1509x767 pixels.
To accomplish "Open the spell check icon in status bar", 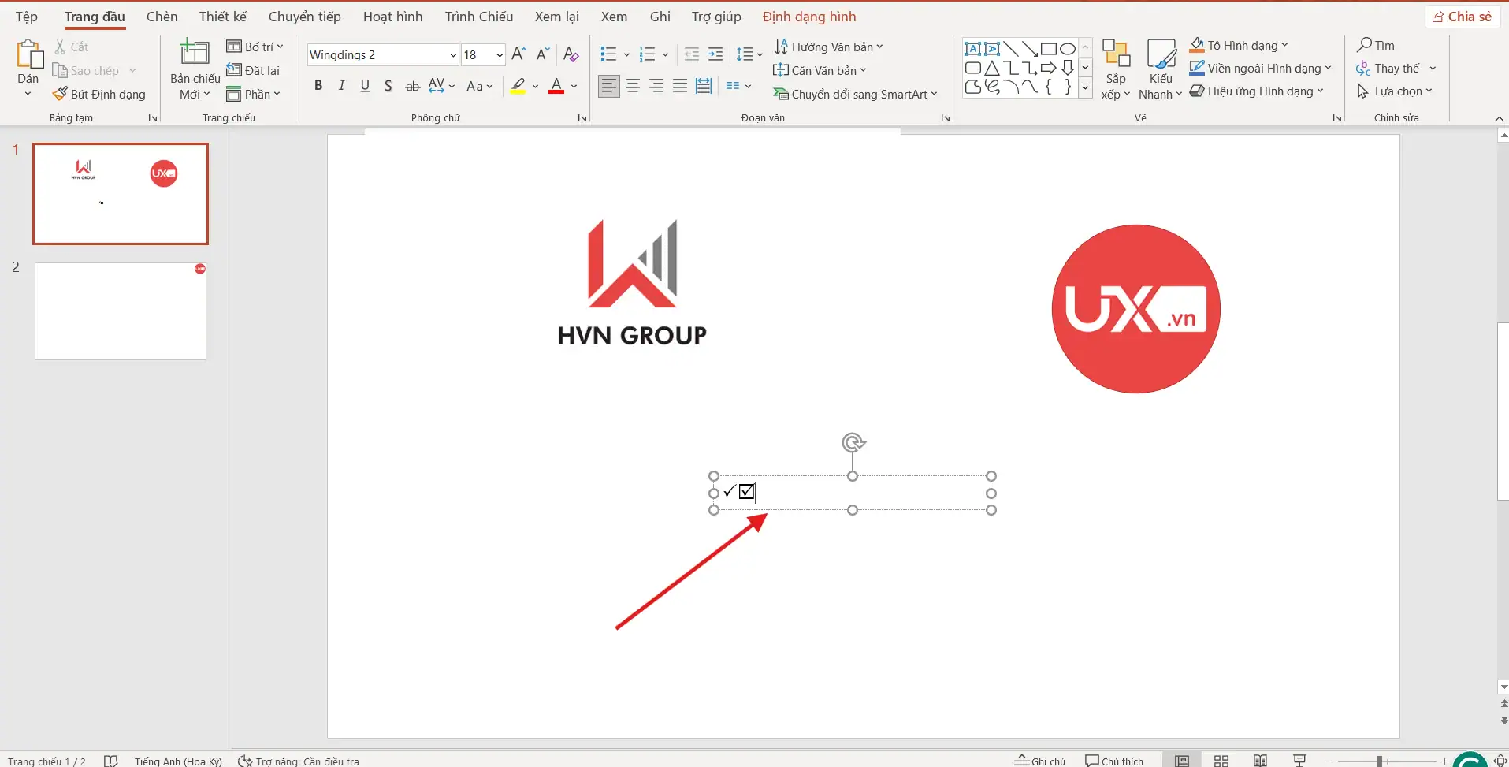I will (x=111, y=761).
